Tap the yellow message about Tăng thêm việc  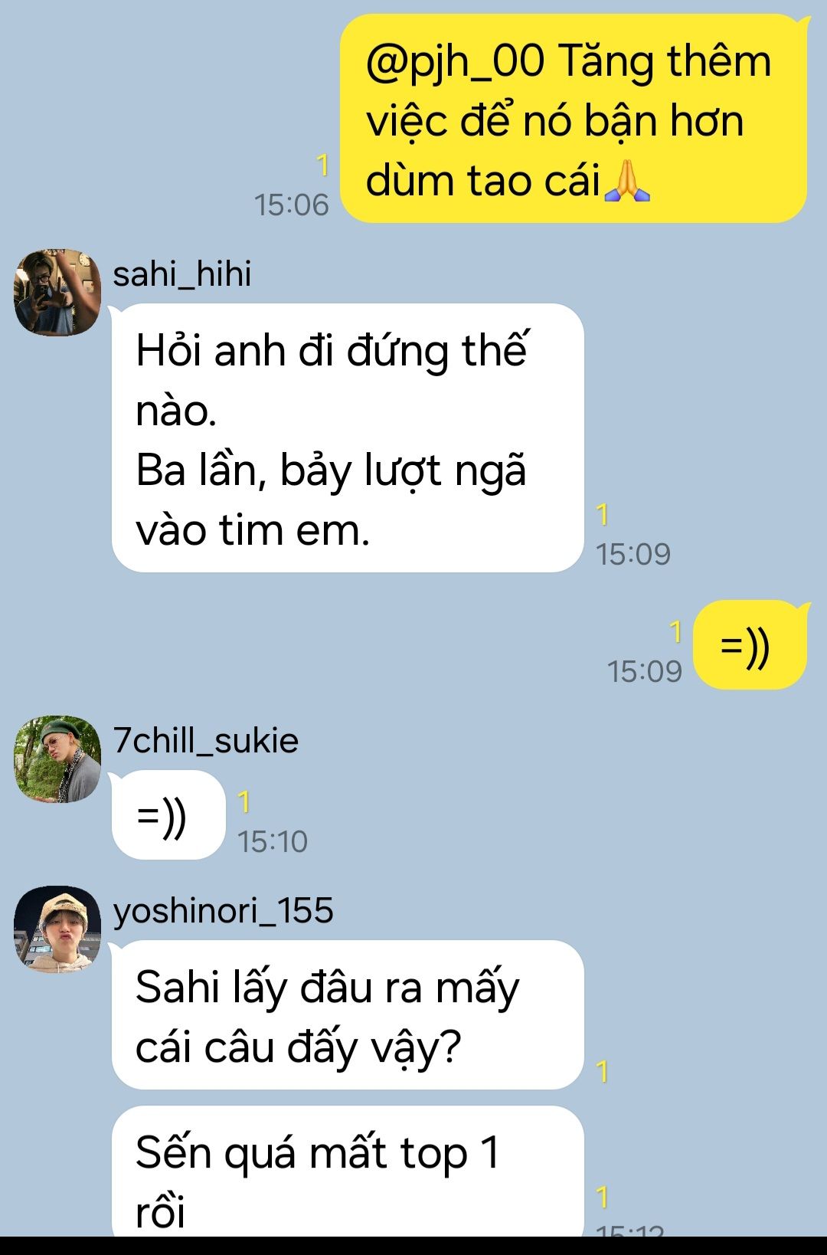(x=574, y=120)
